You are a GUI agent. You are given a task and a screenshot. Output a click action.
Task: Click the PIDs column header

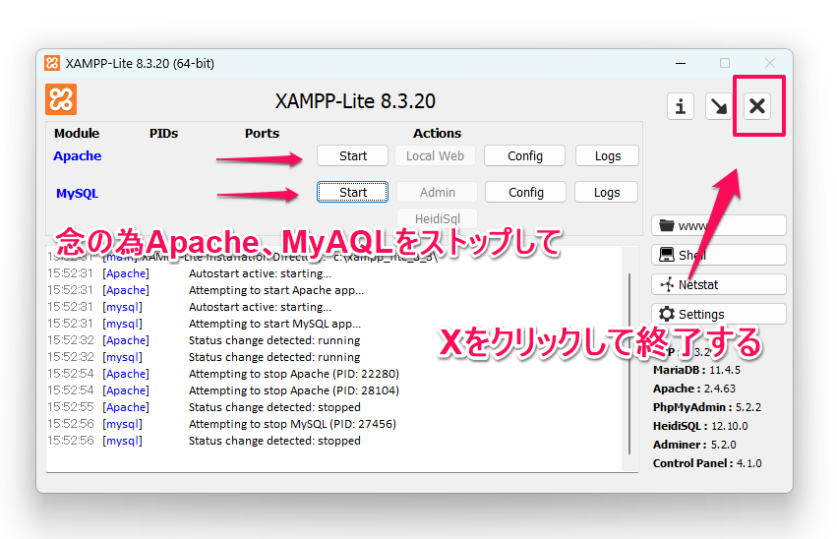click(164, 133)
